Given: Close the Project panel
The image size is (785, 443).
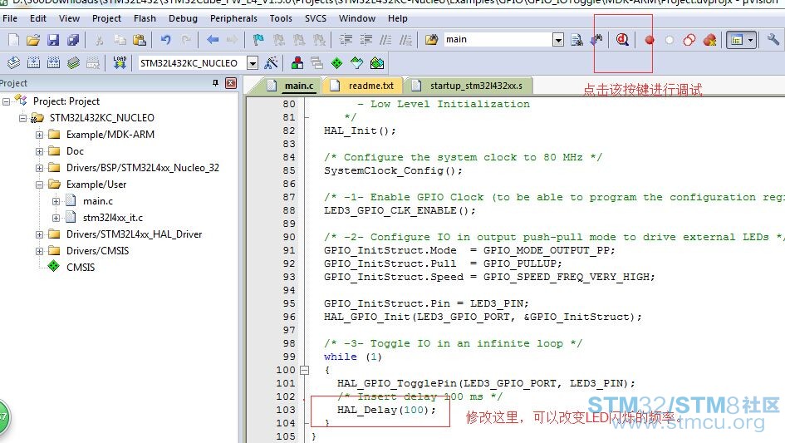Looking at the screenshot, I should (x=231, y=83).
